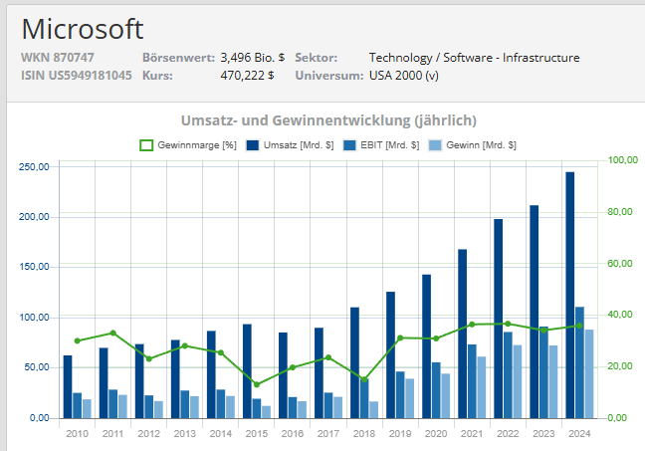This screenshot has width=645, height=451.
Task: Toggle the Gewinn [Mrd. $] legend entry
Action: pos(472,145)
